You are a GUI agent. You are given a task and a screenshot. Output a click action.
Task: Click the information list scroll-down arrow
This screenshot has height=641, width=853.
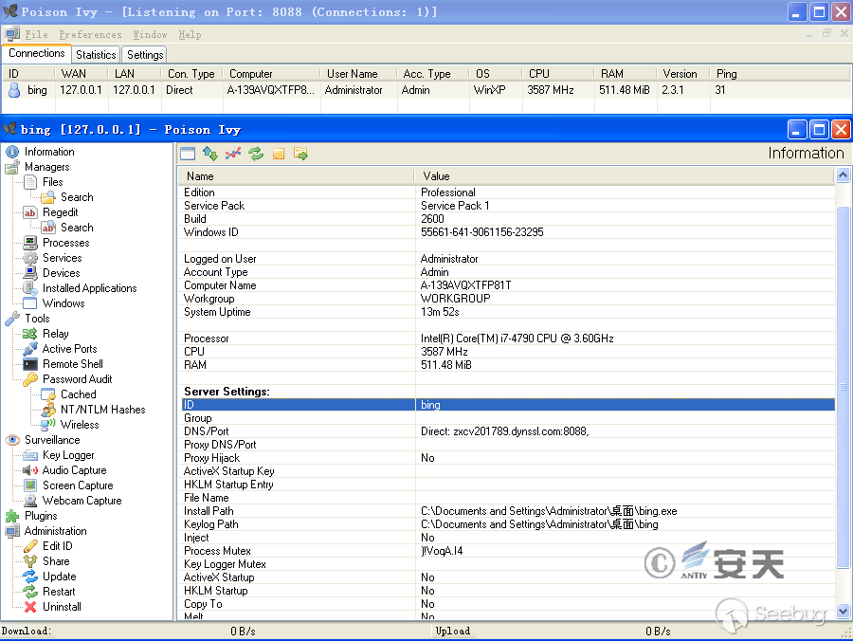point(844,612)
